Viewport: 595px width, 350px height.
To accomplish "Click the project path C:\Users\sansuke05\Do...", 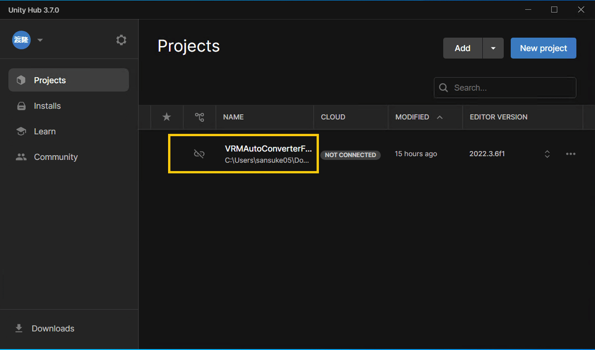I will click(267, 161).
